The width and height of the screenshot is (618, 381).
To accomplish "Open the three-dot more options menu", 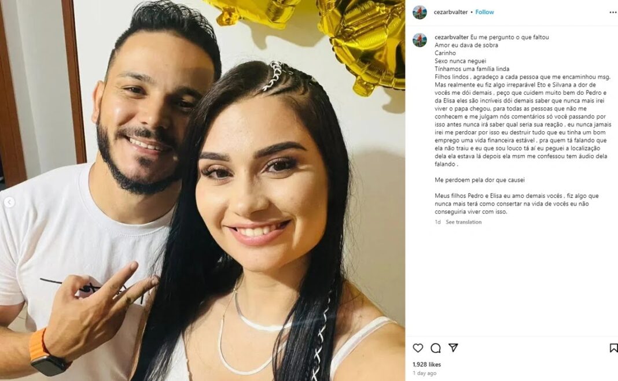I will tap(613, 13).
